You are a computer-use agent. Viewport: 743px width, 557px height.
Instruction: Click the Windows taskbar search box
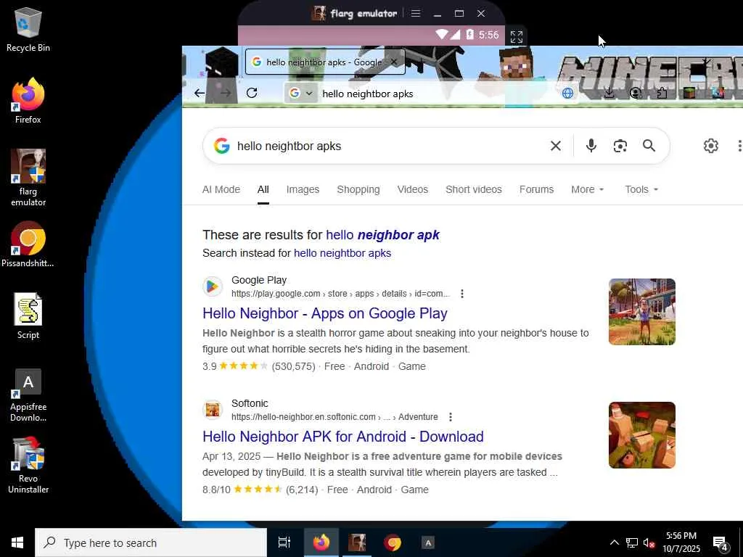(151, 542)
